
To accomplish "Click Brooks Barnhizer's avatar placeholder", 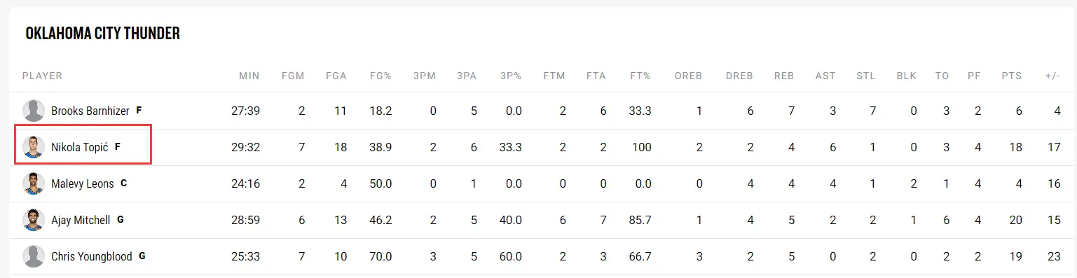I will click(x=34, y=111).
